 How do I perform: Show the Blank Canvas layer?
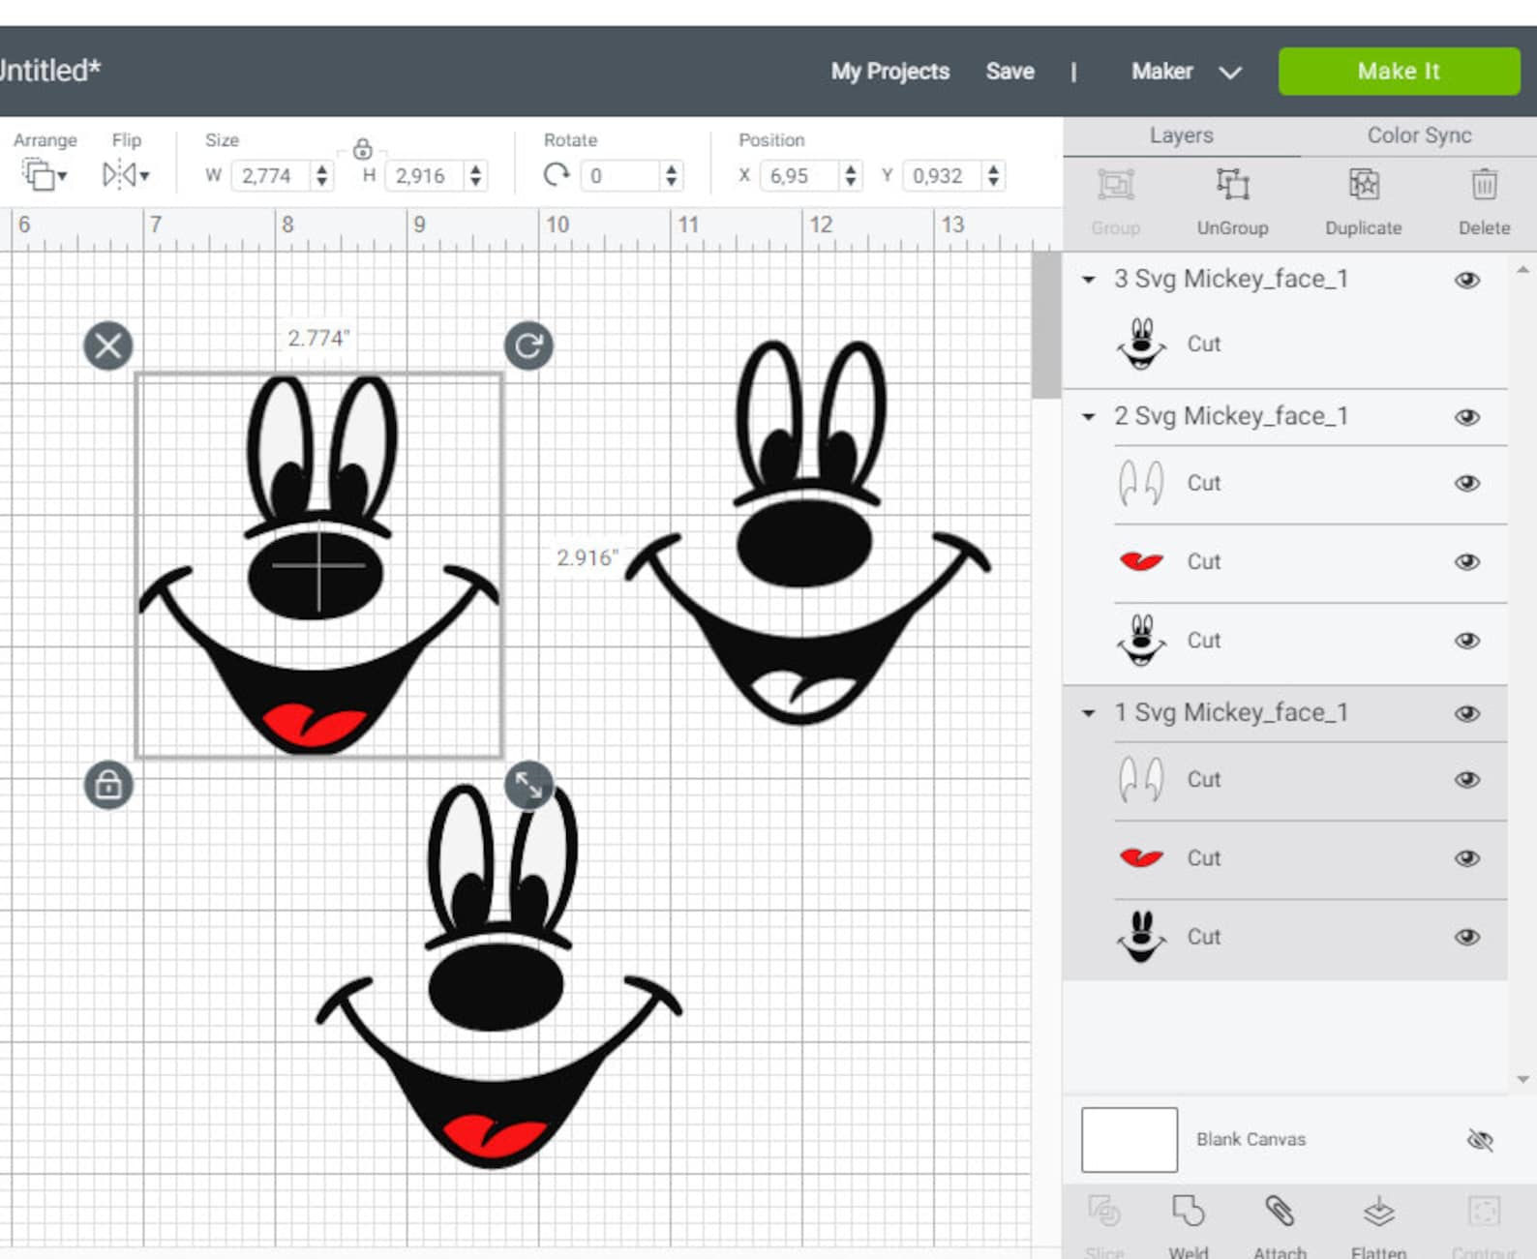coord(1480,1140)
